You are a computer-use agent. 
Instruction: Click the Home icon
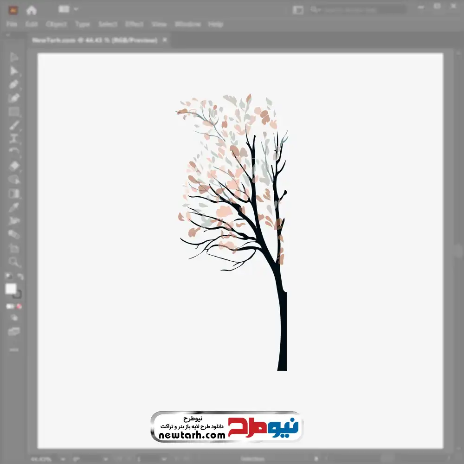(32, 10)
